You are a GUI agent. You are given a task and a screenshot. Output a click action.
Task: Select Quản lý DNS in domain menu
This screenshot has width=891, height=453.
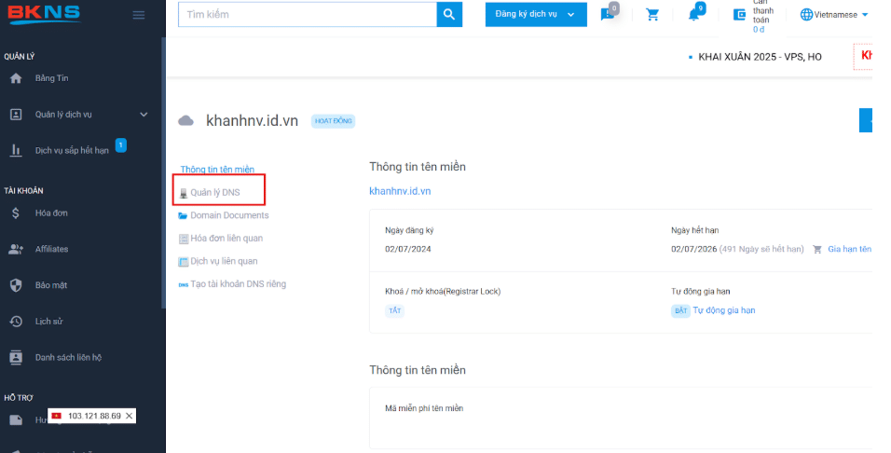[x=214, y=193]
